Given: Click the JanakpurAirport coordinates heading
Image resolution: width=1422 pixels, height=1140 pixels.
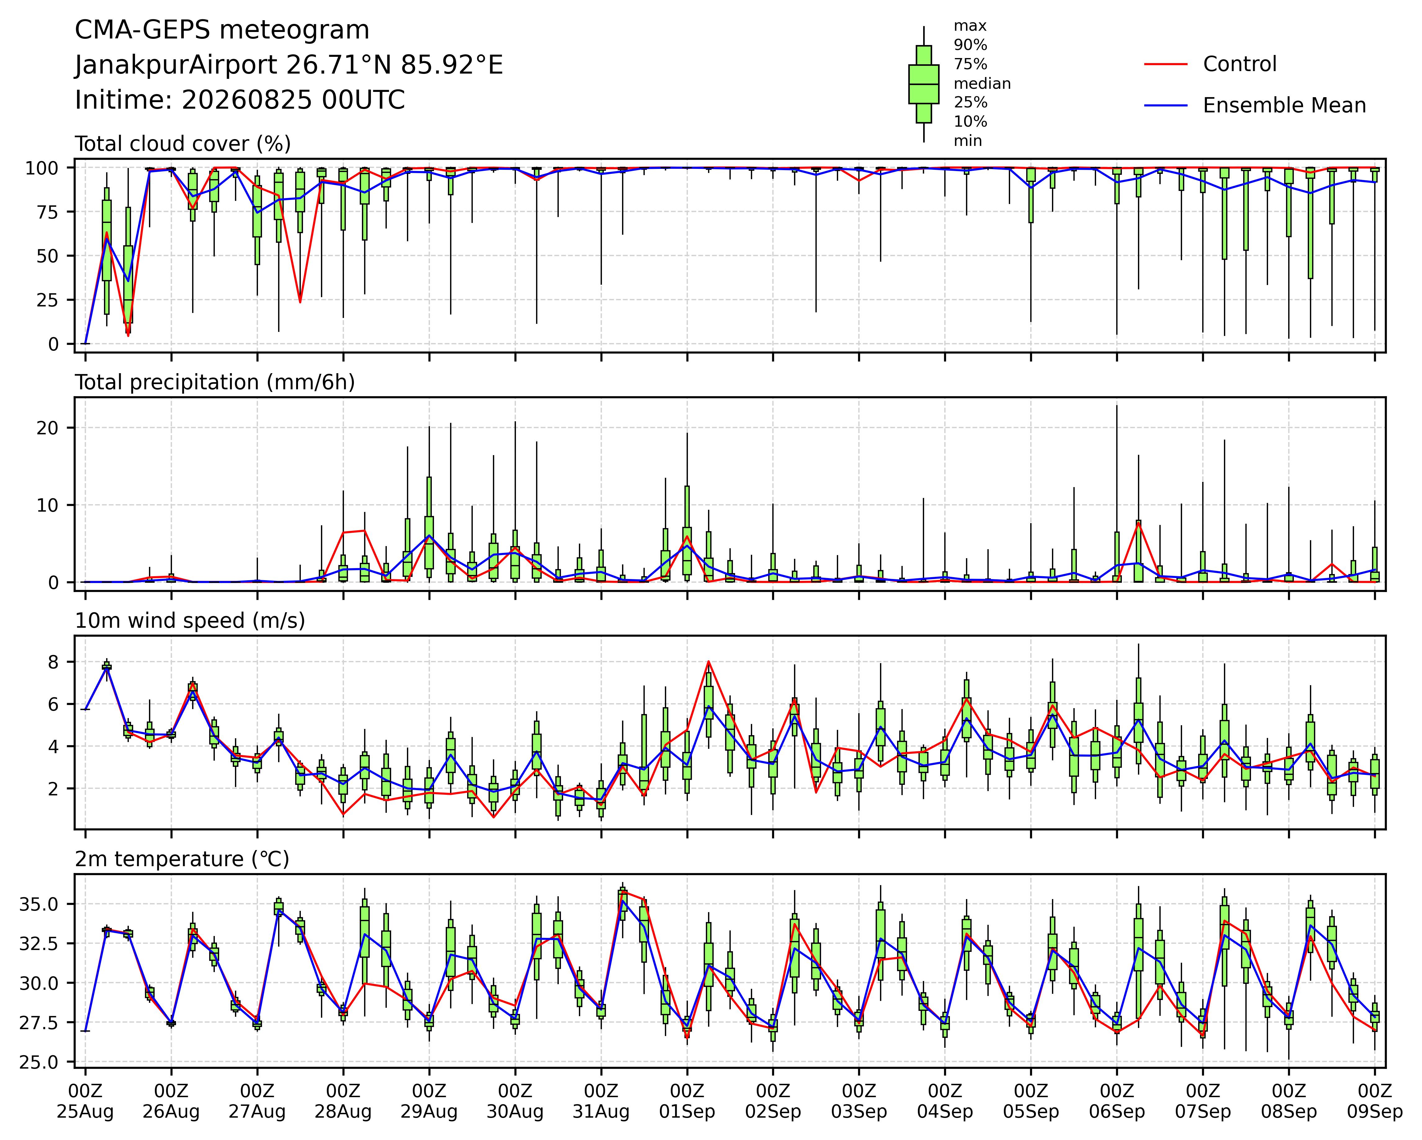Looking at the screenshot, I should 289,65.
